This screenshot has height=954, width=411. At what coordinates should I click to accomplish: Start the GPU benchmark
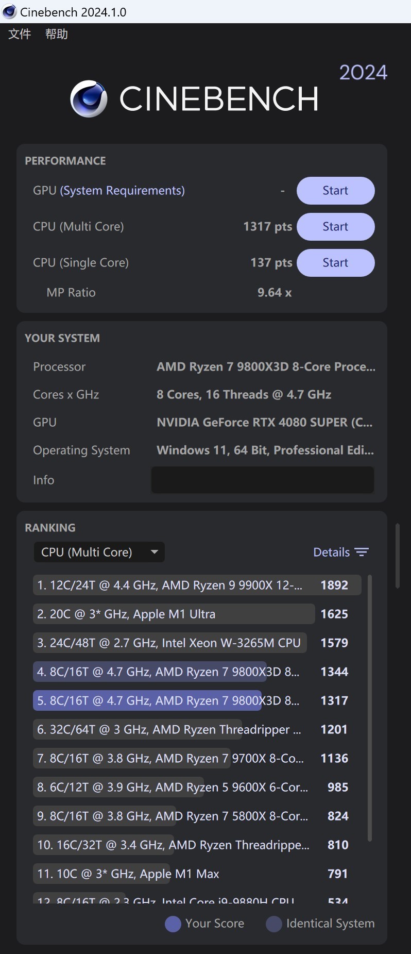335,190
